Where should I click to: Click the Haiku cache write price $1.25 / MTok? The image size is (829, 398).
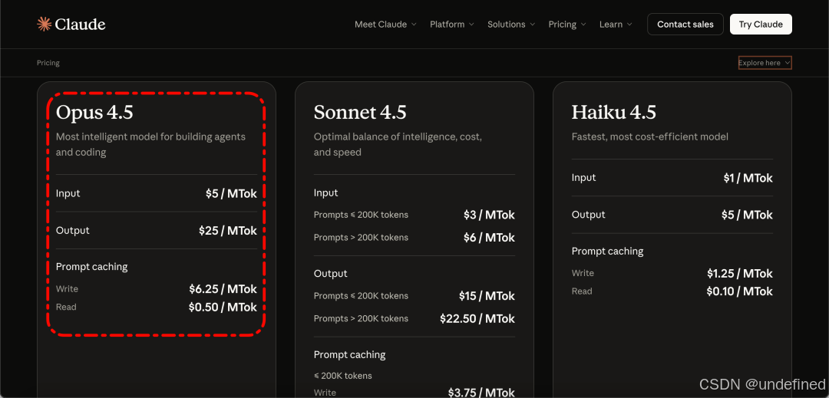click(x=740, y=274)
